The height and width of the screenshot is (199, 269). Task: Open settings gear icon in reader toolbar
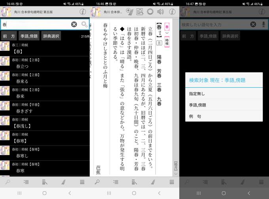pyautogui.click(x=150, y=11)
